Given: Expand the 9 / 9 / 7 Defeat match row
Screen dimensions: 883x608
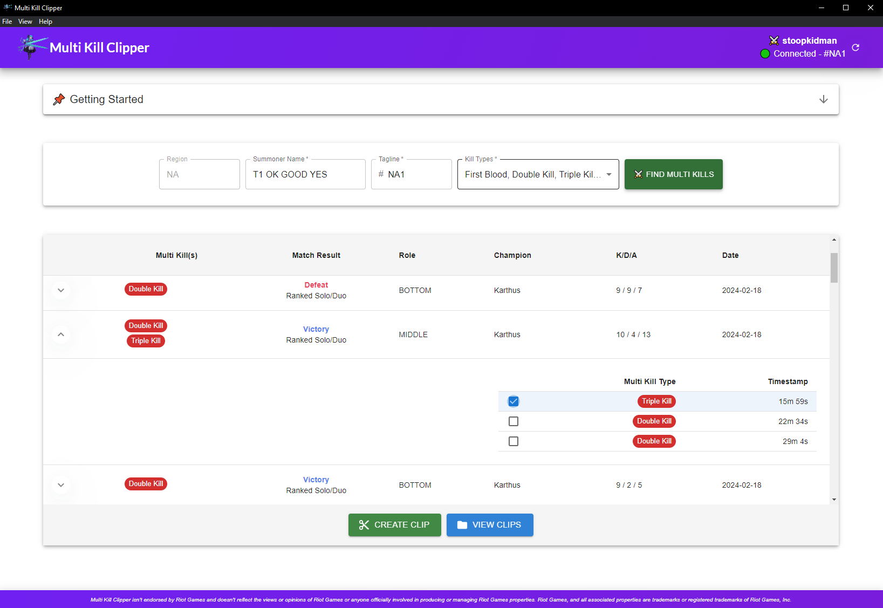Looking at the screenshot, I should [61, 290].
